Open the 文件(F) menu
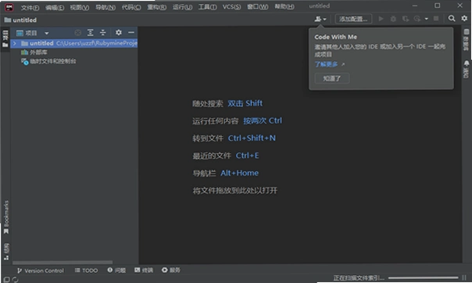The height and width of the screenshot is (283, 472). [30, 8]
